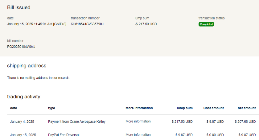
Task: Click the no mailing address message
Action: coord(38,78)
